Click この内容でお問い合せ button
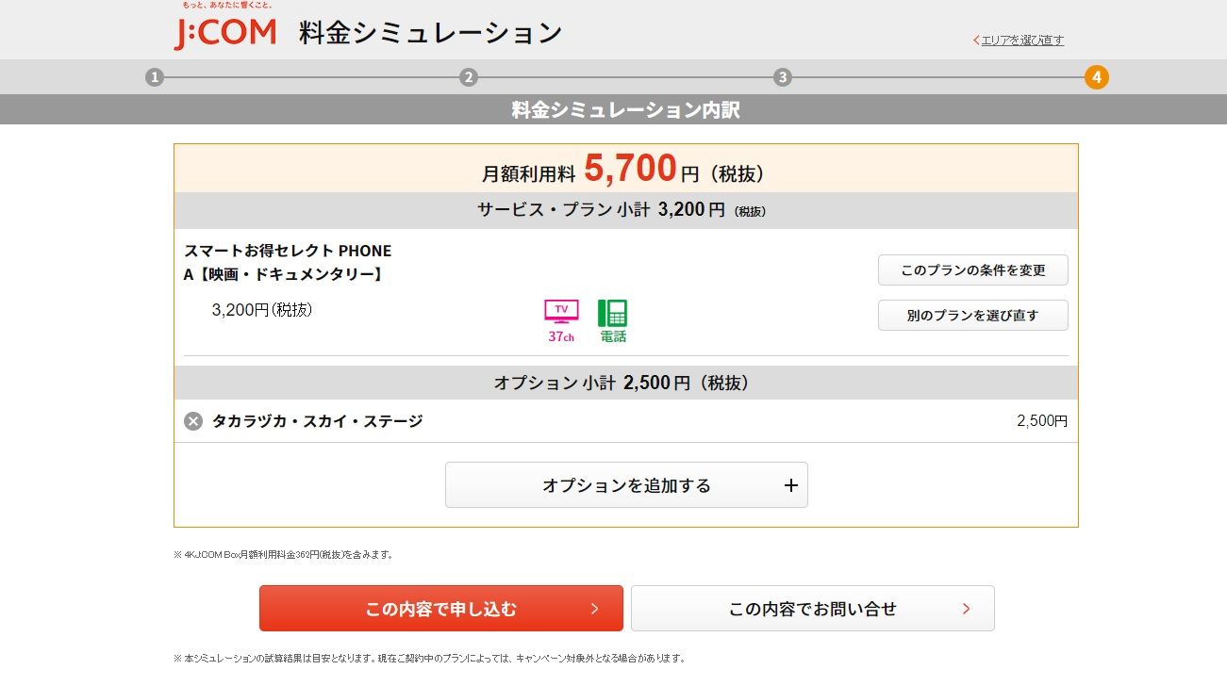Screen dimensions: 1227x686 coord(813,609)
